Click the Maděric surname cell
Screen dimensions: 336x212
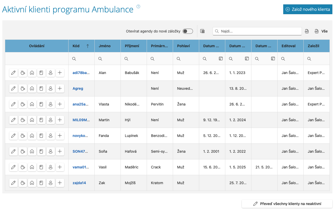(134, 167)
